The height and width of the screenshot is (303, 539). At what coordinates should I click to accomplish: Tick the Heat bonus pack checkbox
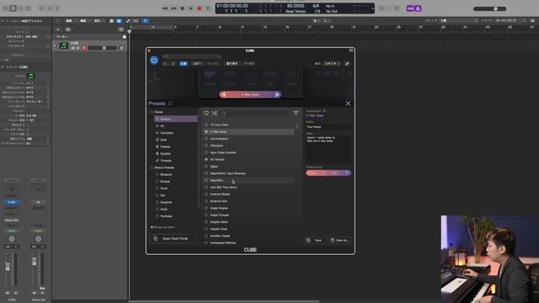pos(157,210)
